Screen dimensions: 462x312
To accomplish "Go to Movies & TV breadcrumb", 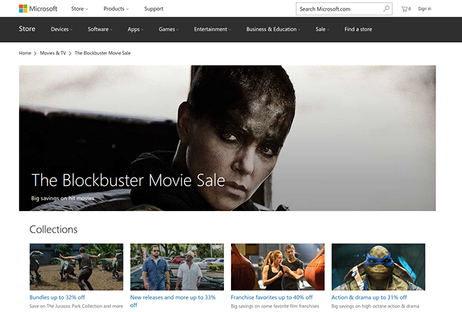I will coord(53,53).
